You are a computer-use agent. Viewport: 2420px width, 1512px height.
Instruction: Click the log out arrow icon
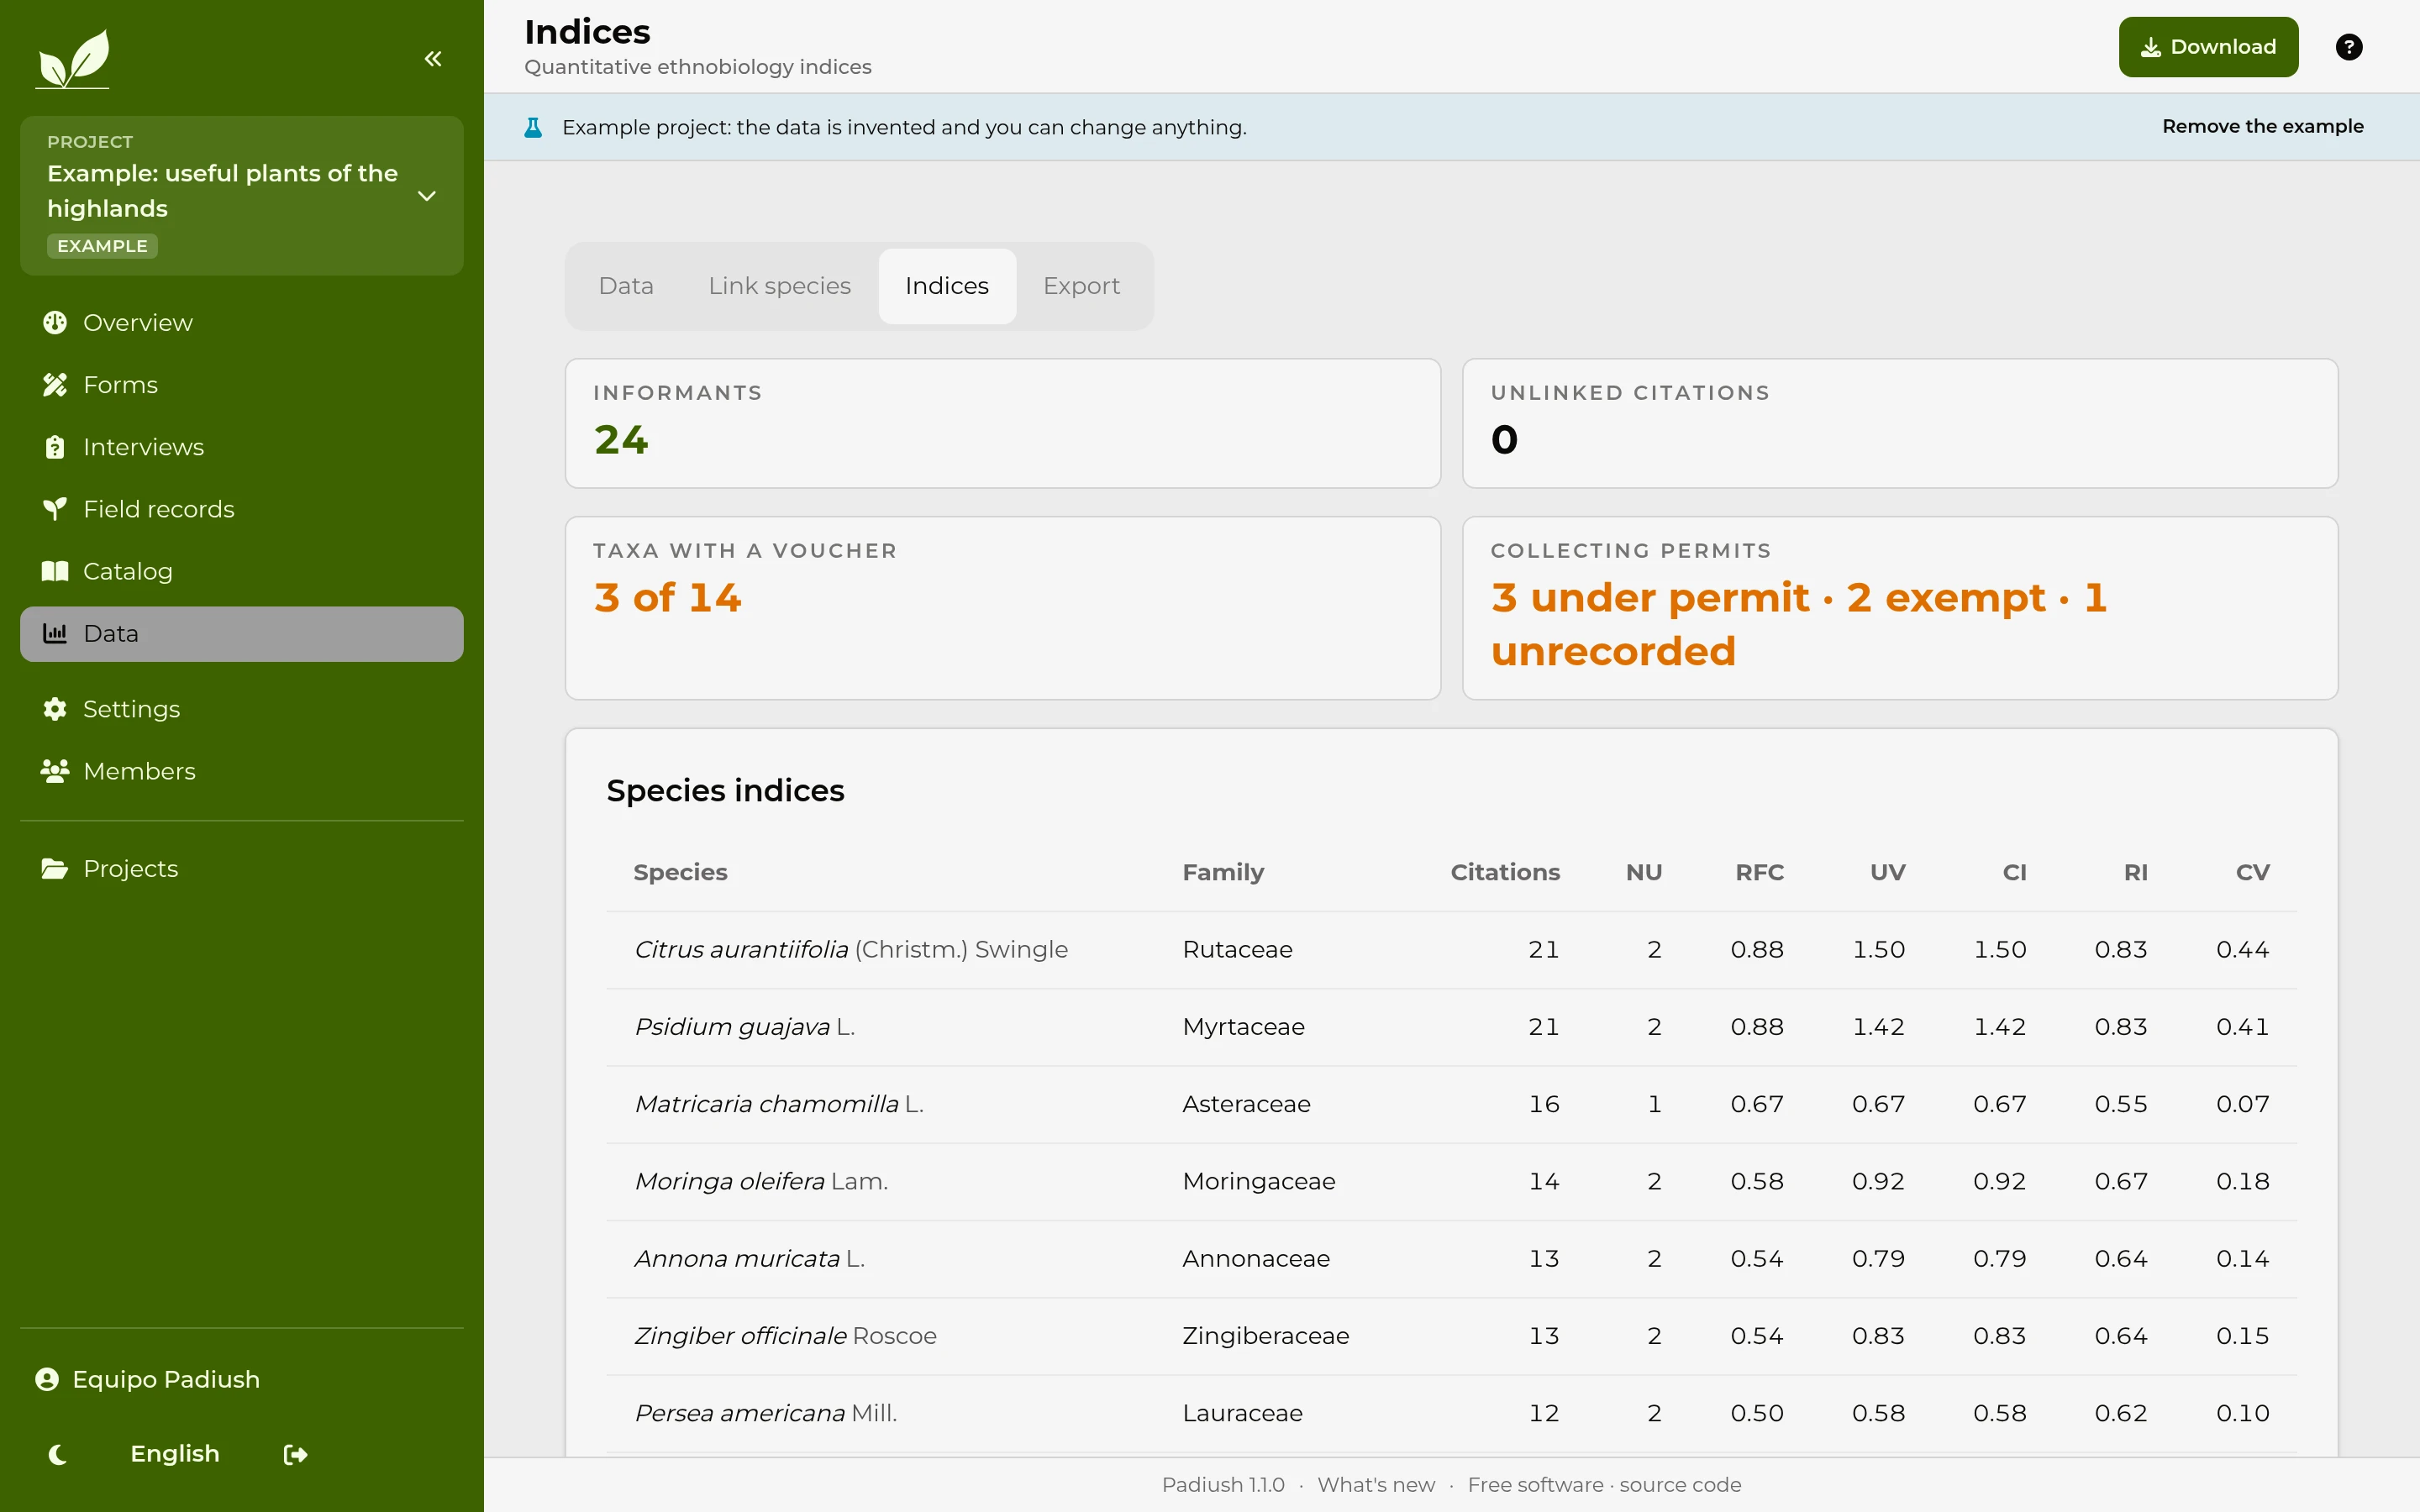coord(295,1454)
